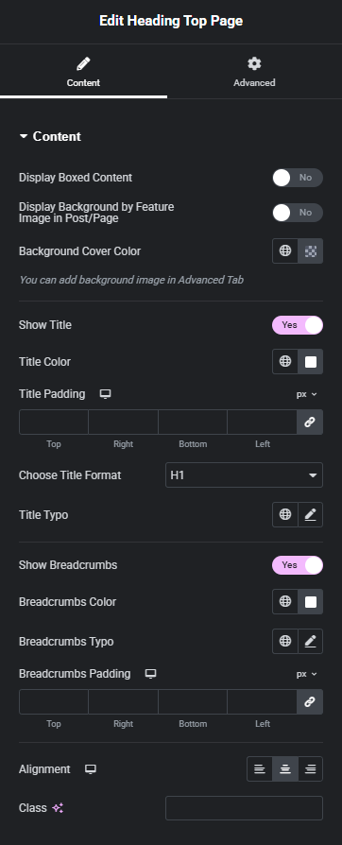Enable the Display Boxed Content toggle
Screen dimensions: 342x845
tap(298, 178)
